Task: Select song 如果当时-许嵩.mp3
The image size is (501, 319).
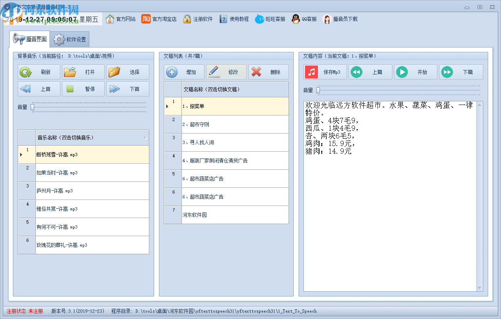Action: point(92,173)
